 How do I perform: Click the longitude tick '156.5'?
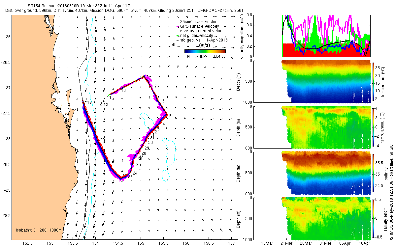(209, 243)
